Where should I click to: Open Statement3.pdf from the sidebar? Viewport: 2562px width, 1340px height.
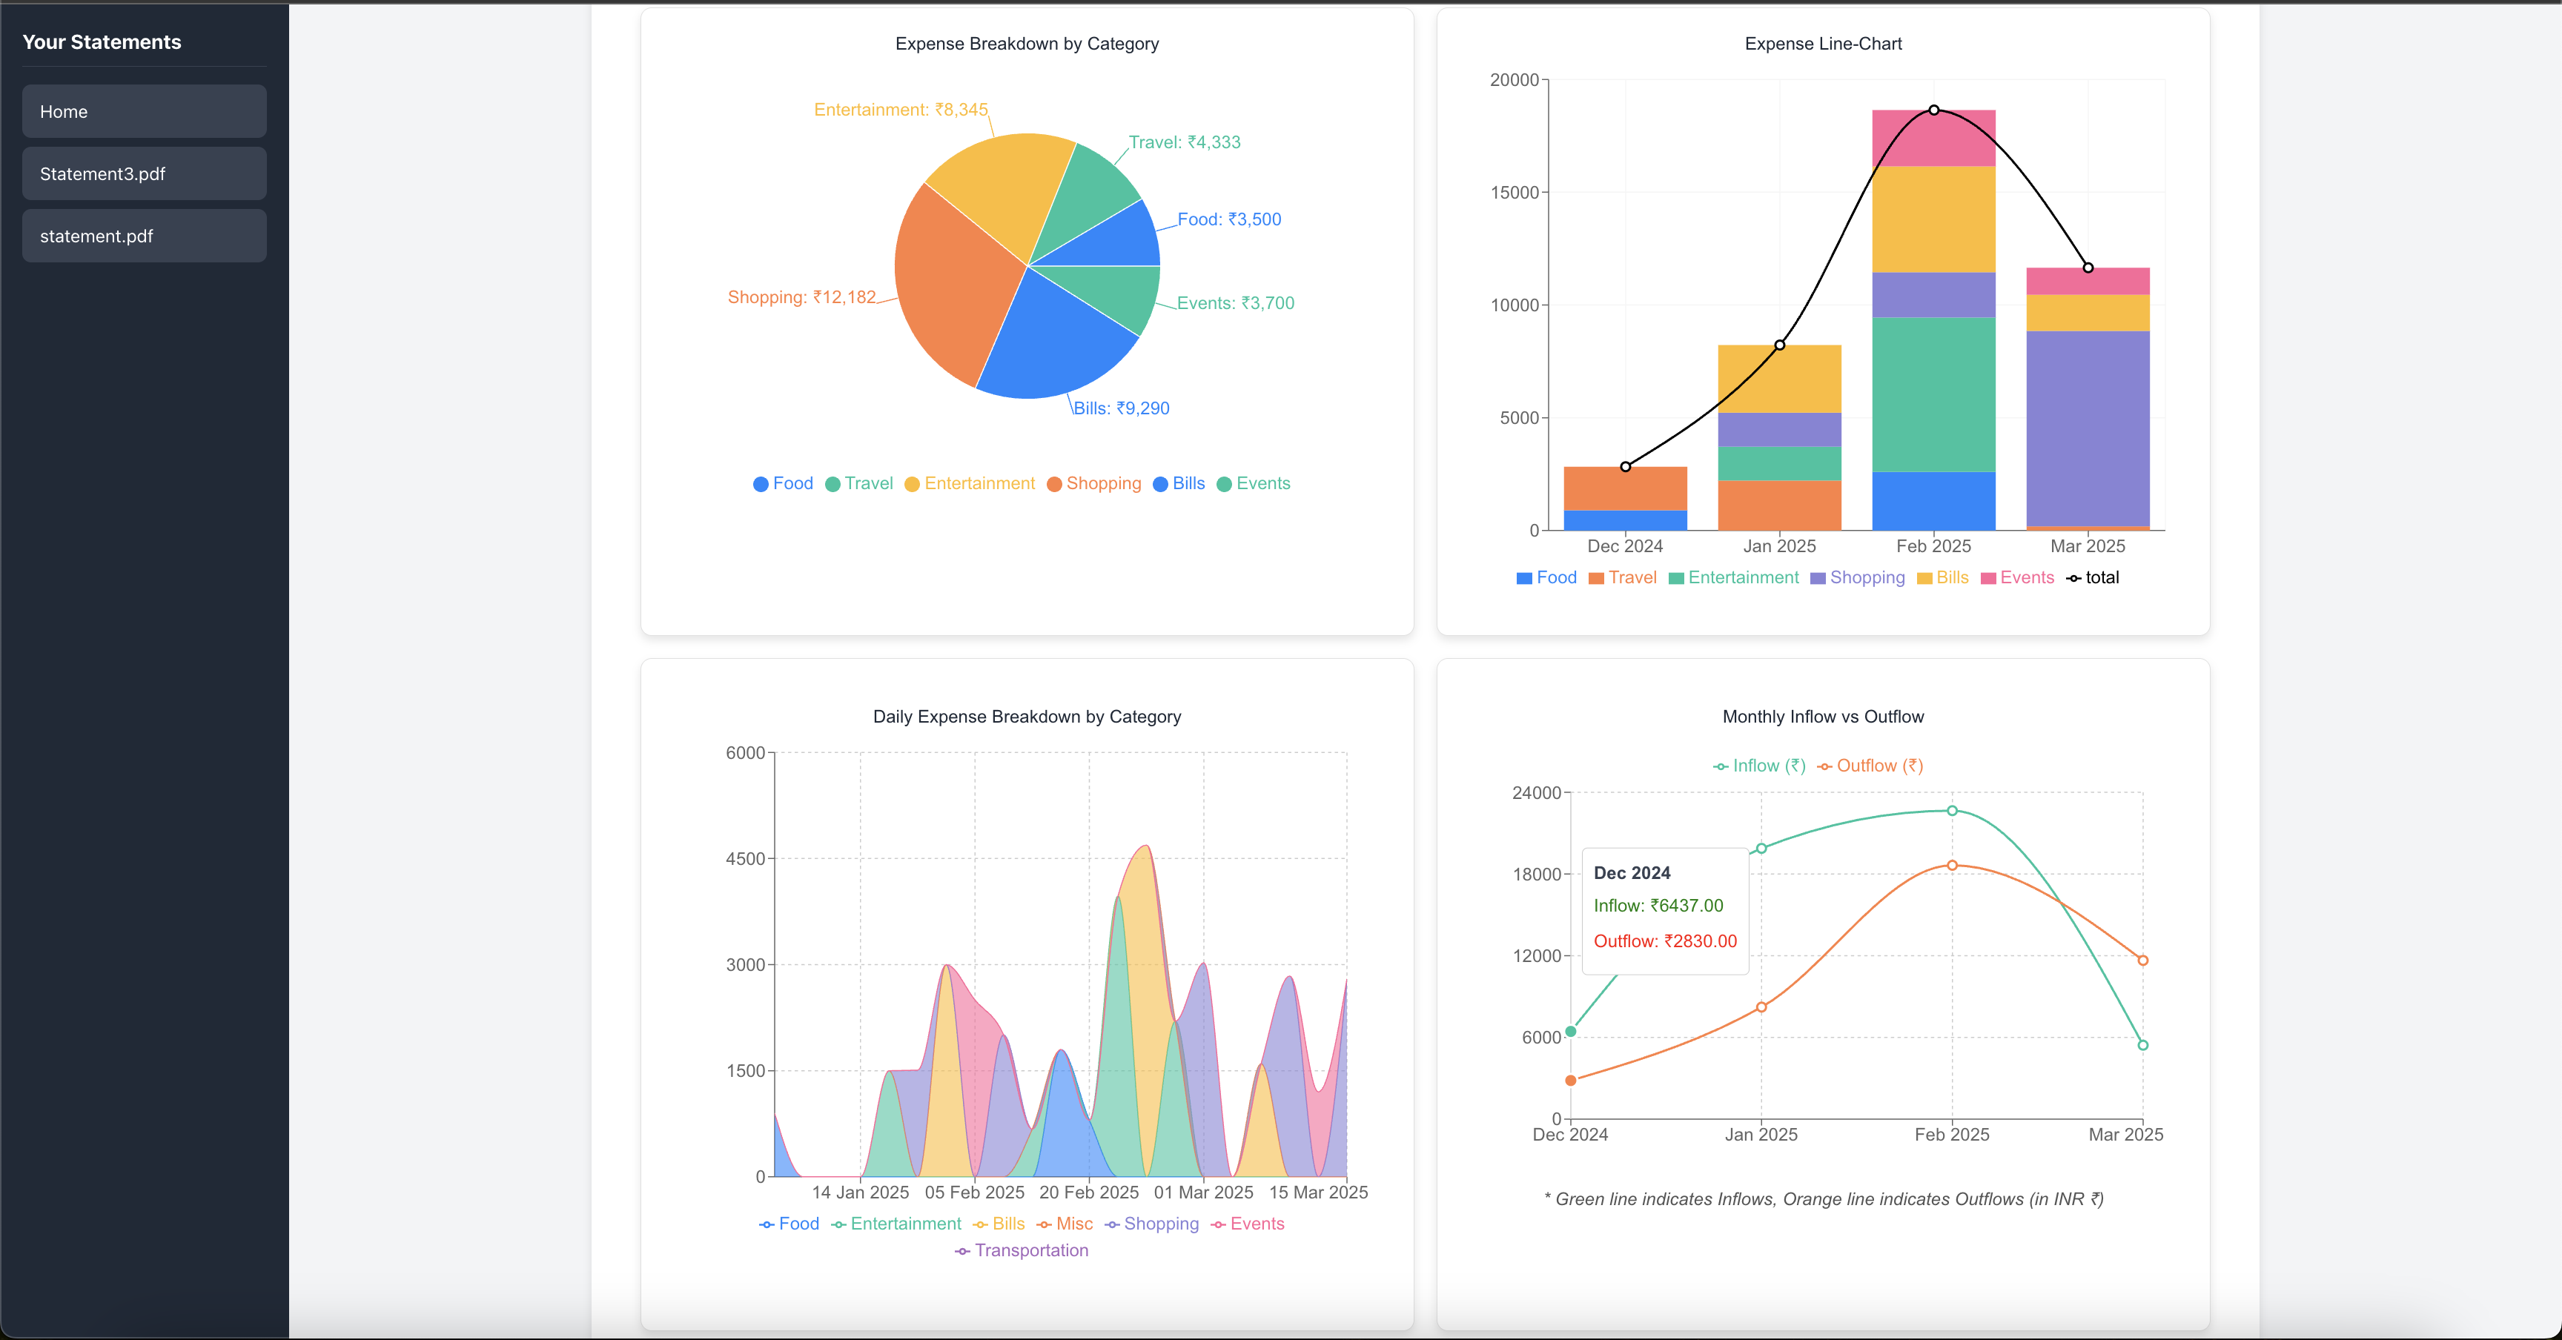tap(145, 174)
